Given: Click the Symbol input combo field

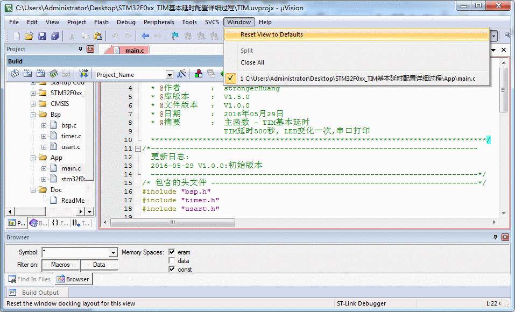Looking at the screenshot, I should [80, 252].
